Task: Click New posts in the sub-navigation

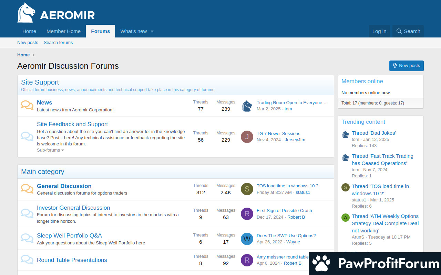Action: 28,43
